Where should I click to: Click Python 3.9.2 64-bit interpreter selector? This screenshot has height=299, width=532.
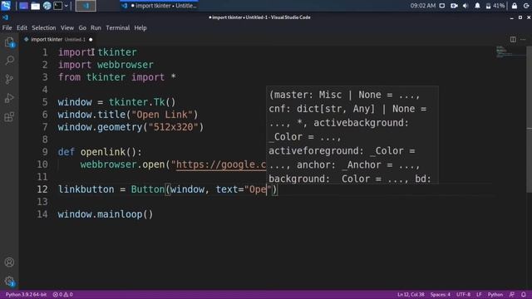[x=26, y=295]
